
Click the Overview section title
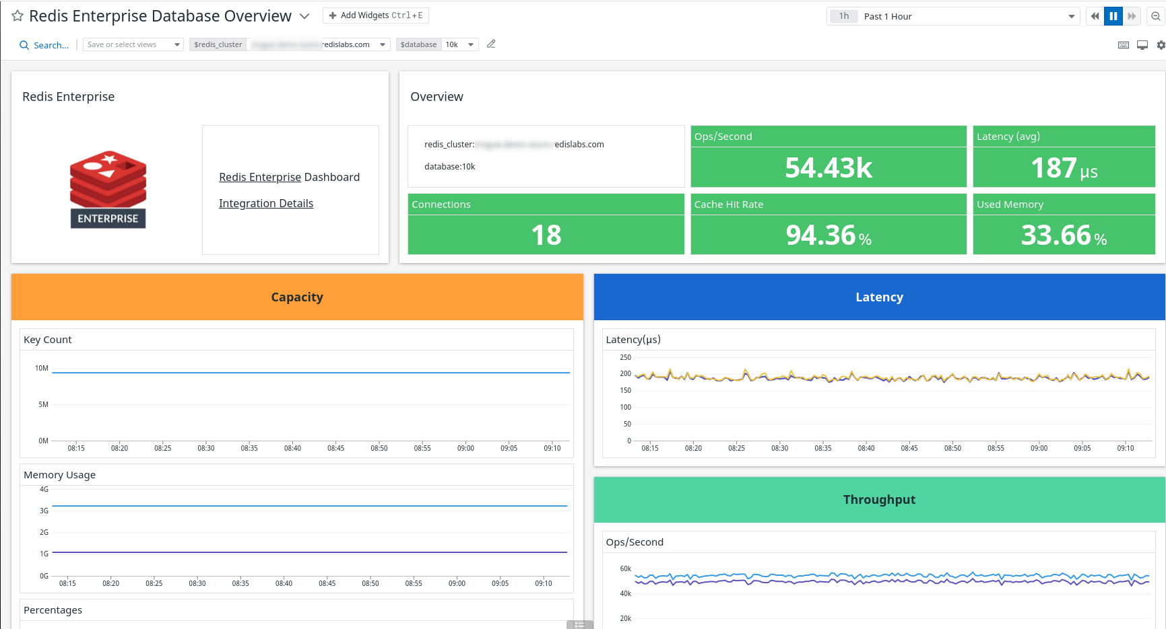point(437,96)
